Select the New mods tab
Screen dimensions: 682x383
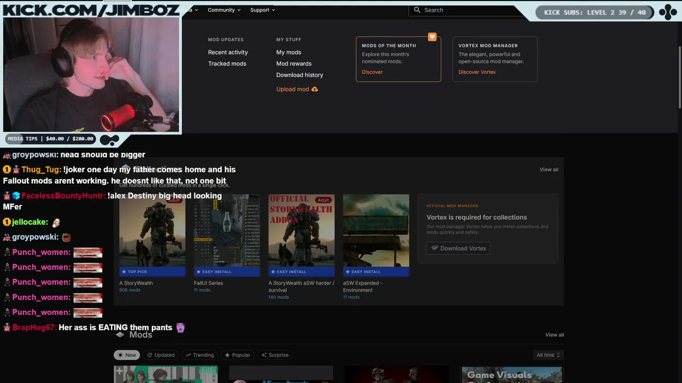pos(127,355)
